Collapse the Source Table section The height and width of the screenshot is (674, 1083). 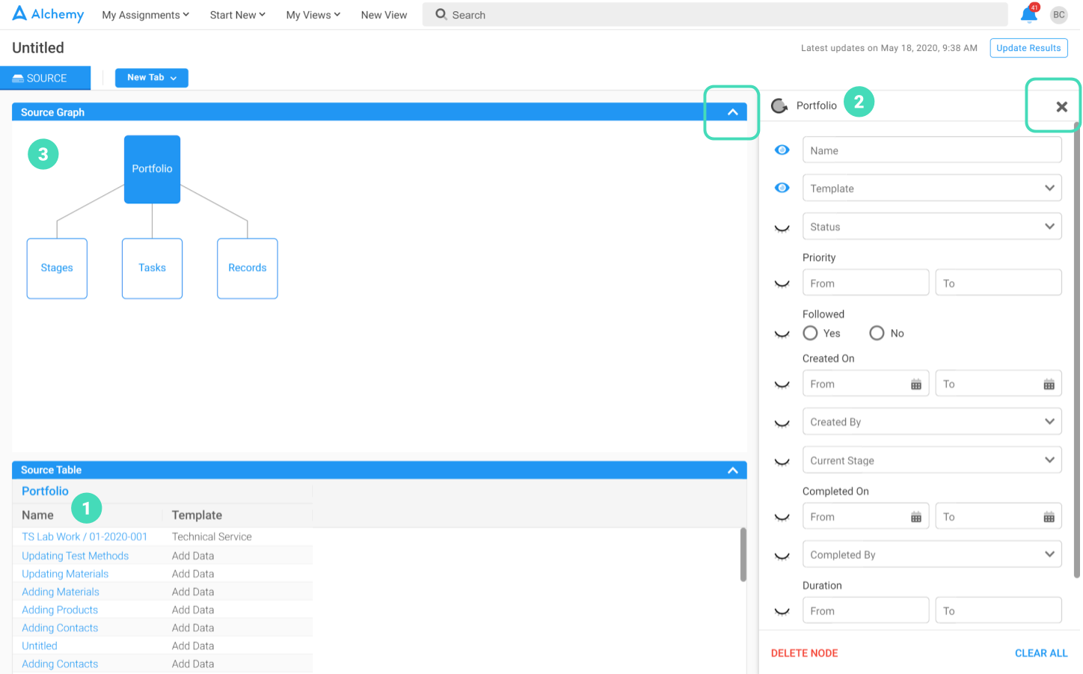pos(733,471)
